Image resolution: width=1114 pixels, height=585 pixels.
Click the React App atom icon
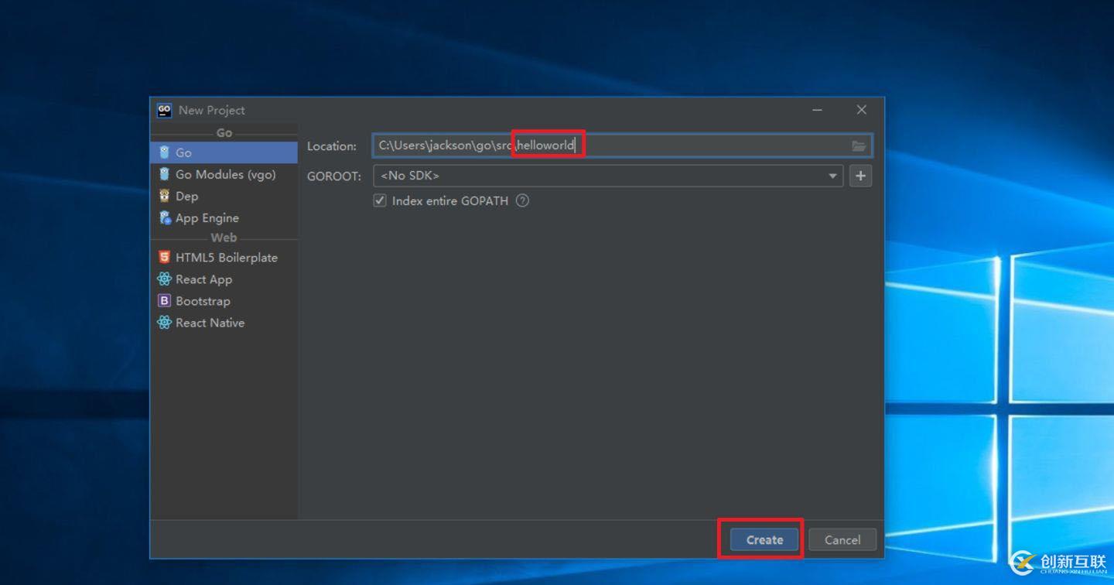pyautogui.click(x=164, y=279)
